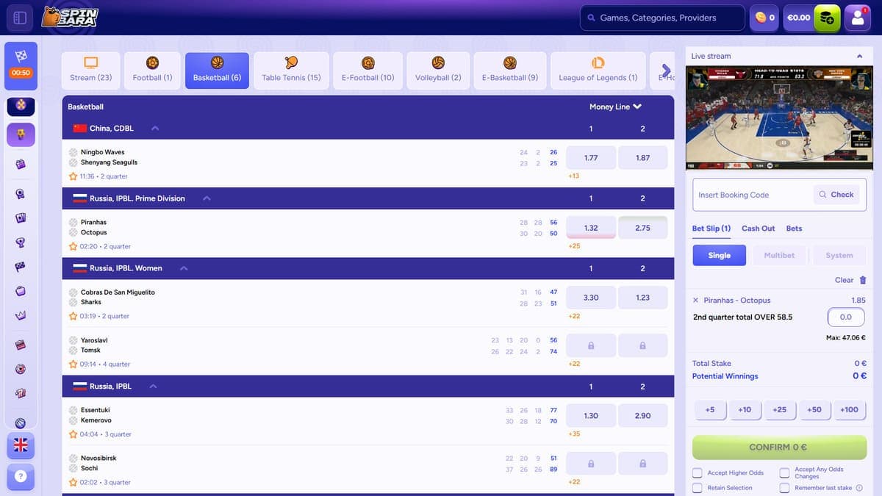Focus the Games, Categories, Providers search
882x496 pixels.
point(661,18)
